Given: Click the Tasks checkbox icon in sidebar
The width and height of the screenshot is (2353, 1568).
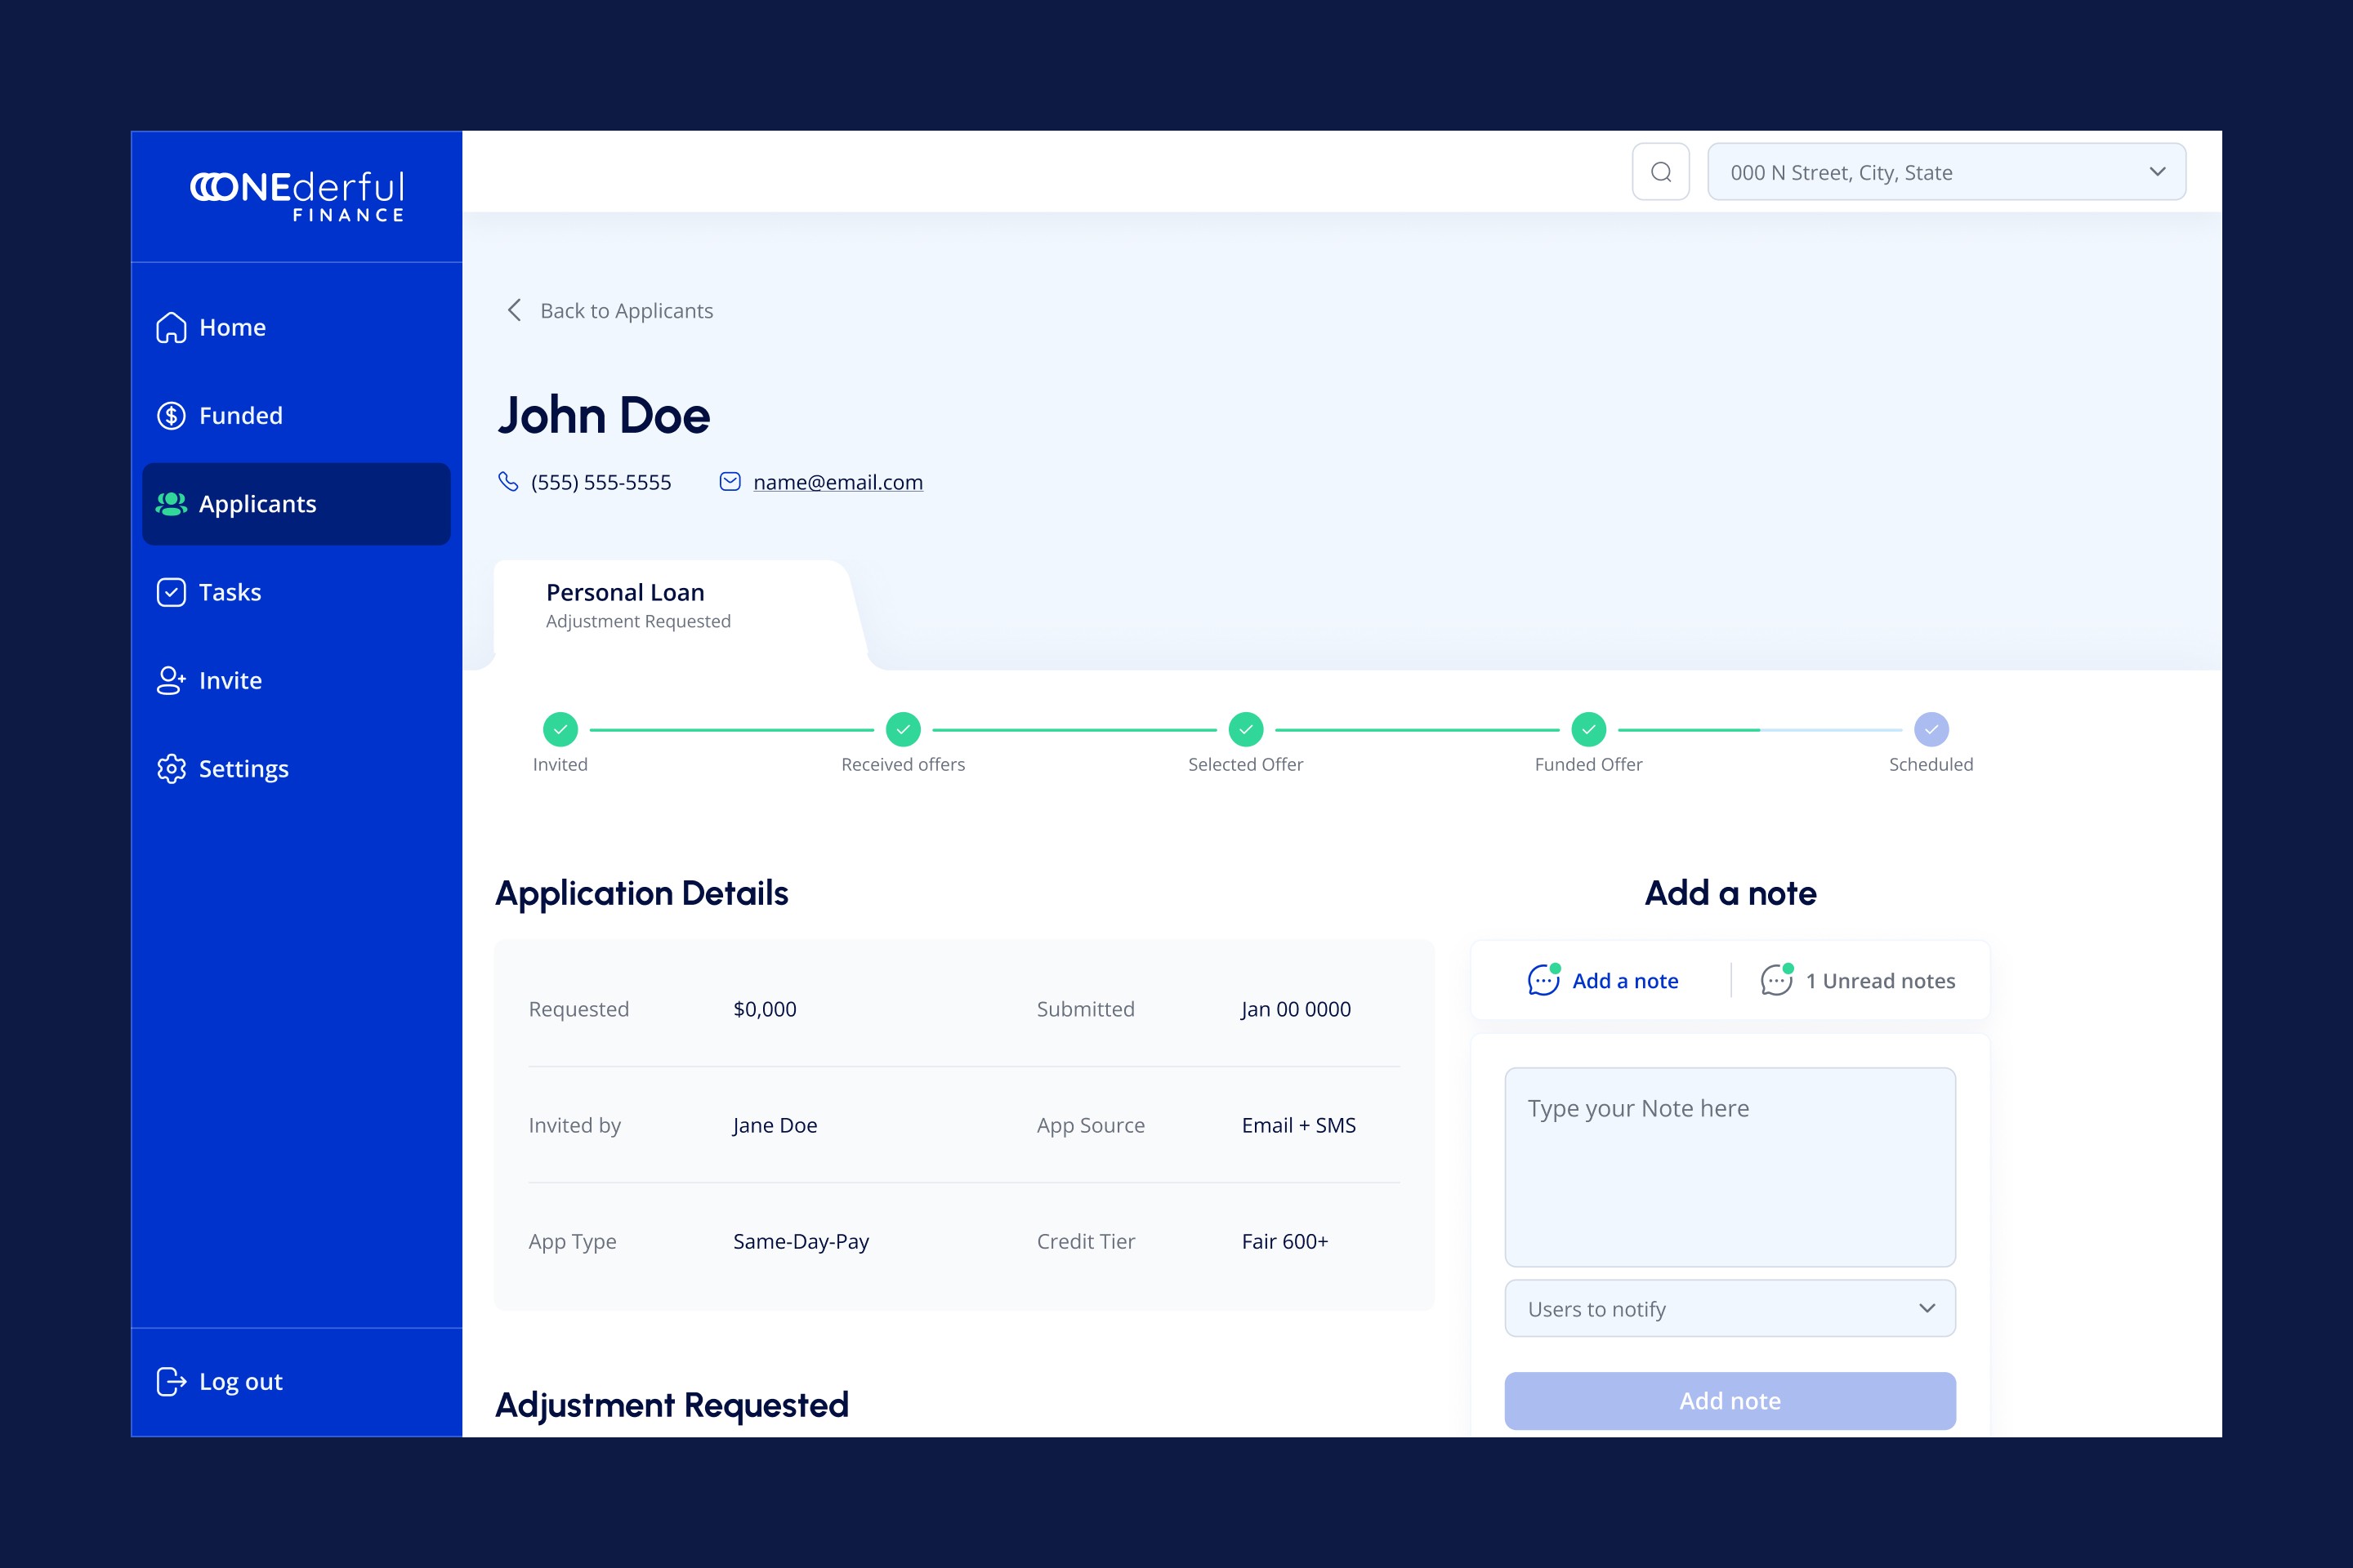Looking at the screenshot, I should coord(171,592).
